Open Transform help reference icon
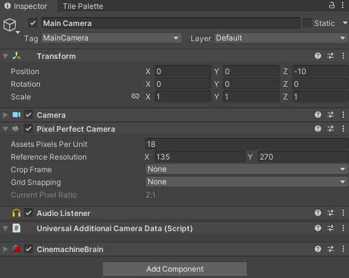349x278 pixels. [318, 56]
